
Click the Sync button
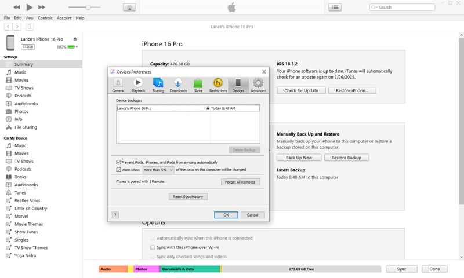click(401, 269)
